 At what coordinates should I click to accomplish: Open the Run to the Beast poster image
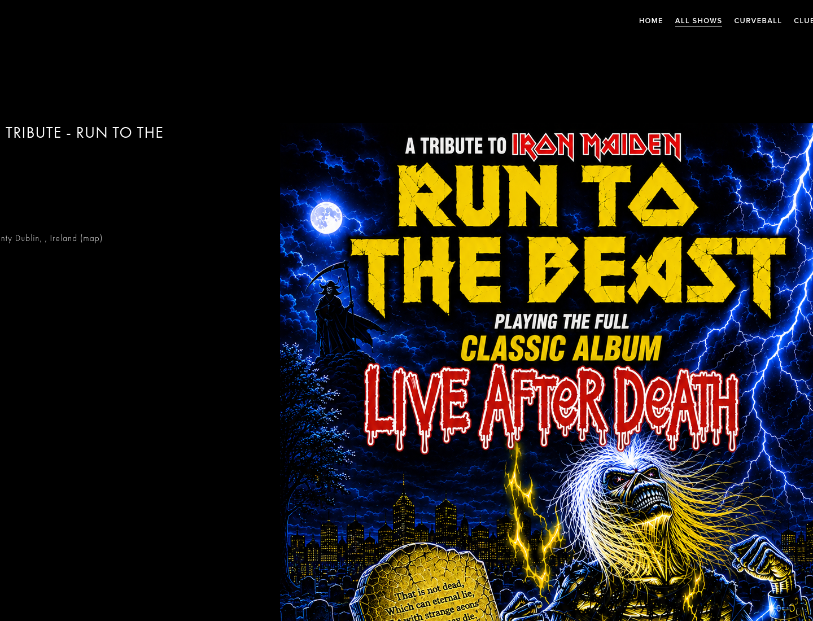547,372
